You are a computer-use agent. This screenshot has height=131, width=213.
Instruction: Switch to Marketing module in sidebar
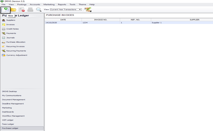tap(7, 108)
